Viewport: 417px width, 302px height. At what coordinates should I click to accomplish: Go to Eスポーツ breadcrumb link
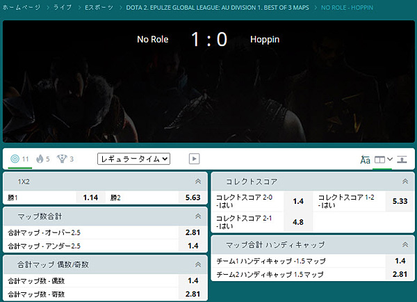pos(99,8)
